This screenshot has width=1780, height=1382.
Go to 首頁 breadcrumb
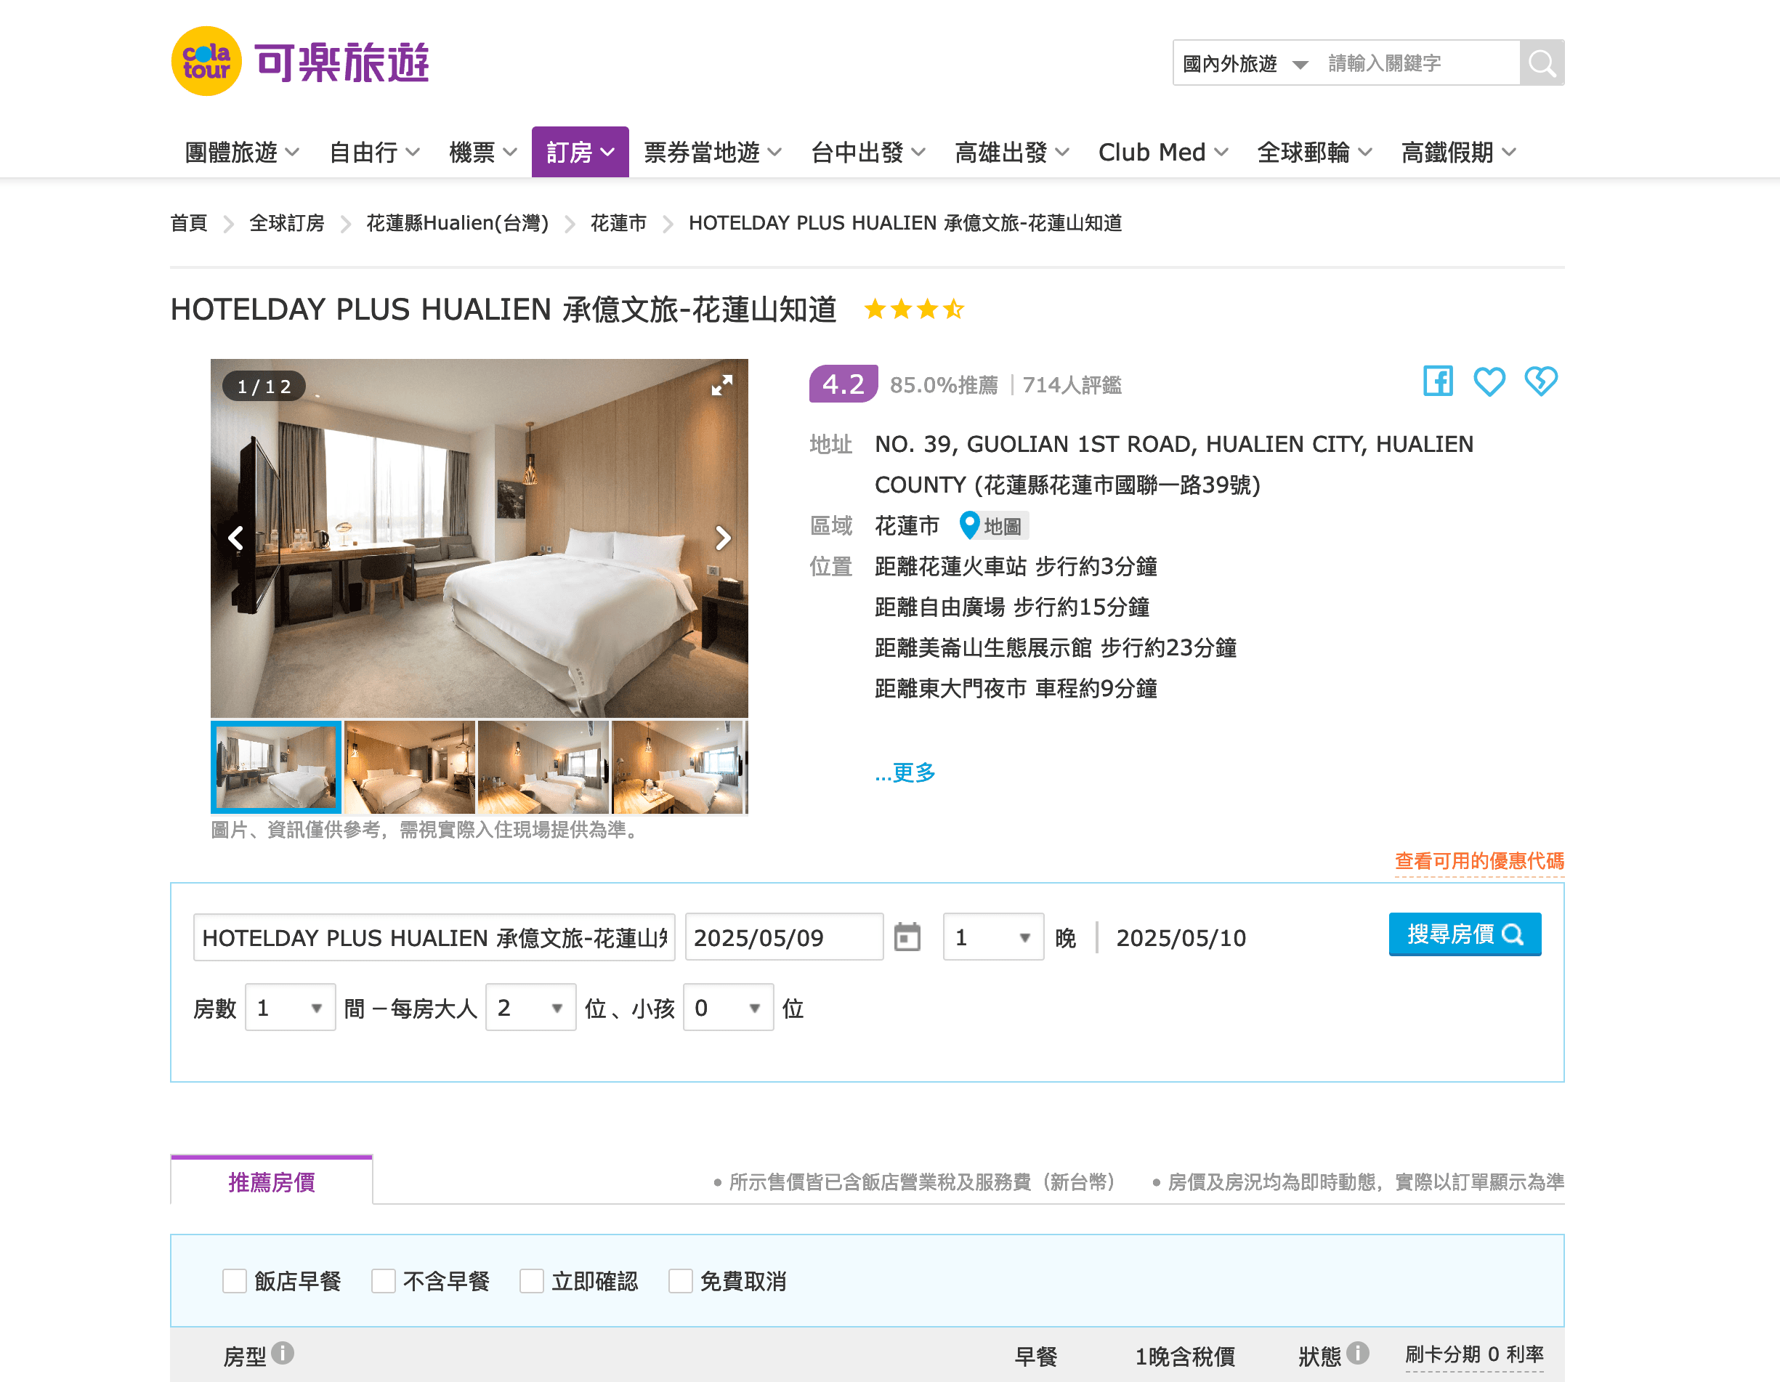[188, 223]
